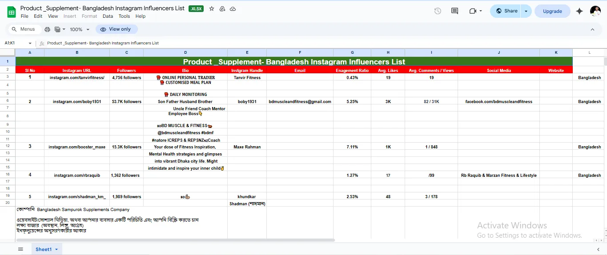Select row 1 header

[8, 61]
